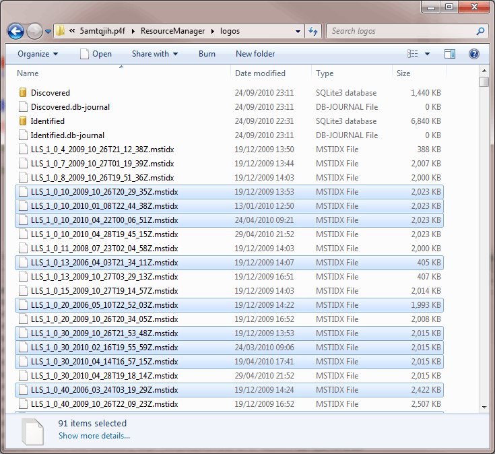Click date 24/09/2010 22:31 of Identified
Image resolution: width=495 pixels, height=454 pixels.
point(264,121)
